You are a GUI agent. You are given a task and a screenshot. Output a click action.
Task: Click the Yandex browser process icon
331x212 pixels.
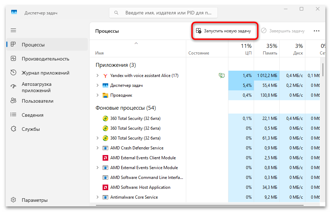click(105, 76)
